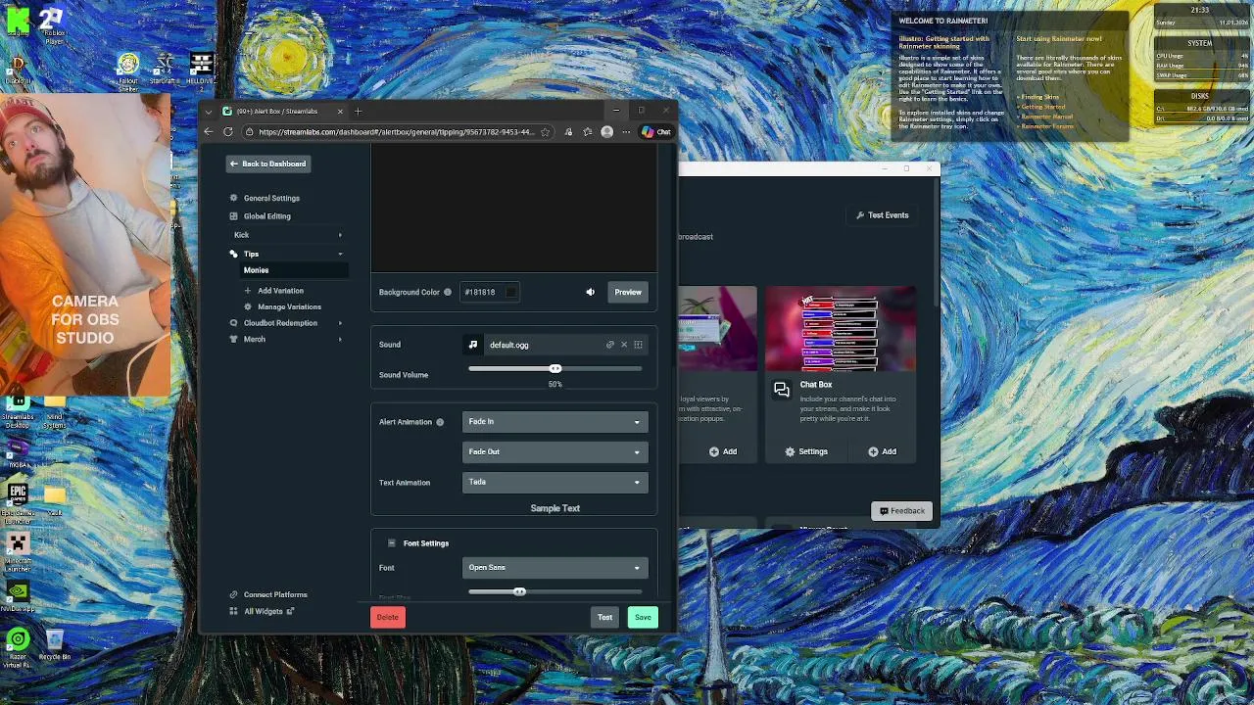Click the streamlabs.com address bar
This screenshot has height=705, width=1254.
(397, 132)
